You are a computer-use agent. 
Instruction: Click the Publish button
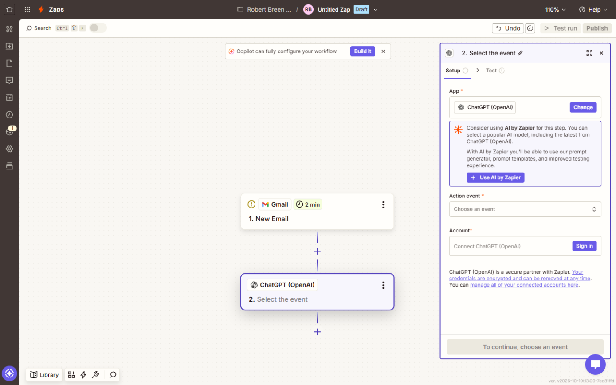click(597, 28)
